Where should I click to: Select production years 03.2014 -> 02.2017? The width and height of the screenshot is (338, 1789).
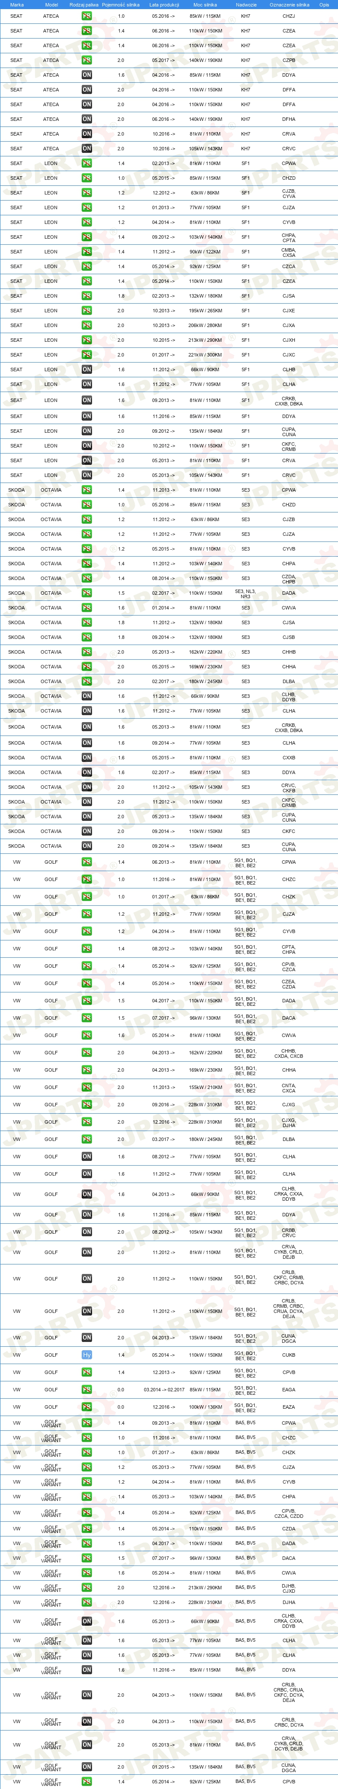click(x=164, y=1390)
